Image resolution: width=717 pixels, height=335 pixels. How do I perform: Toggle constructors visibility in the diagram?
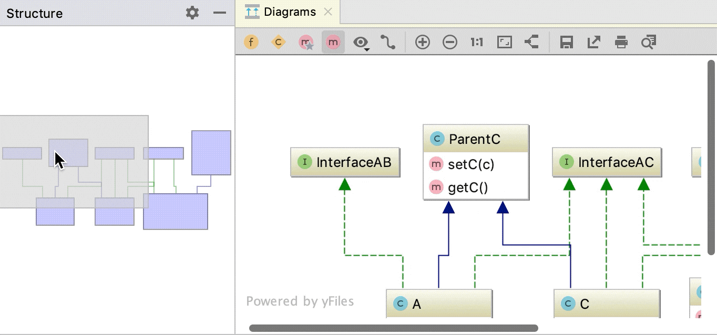279,42
